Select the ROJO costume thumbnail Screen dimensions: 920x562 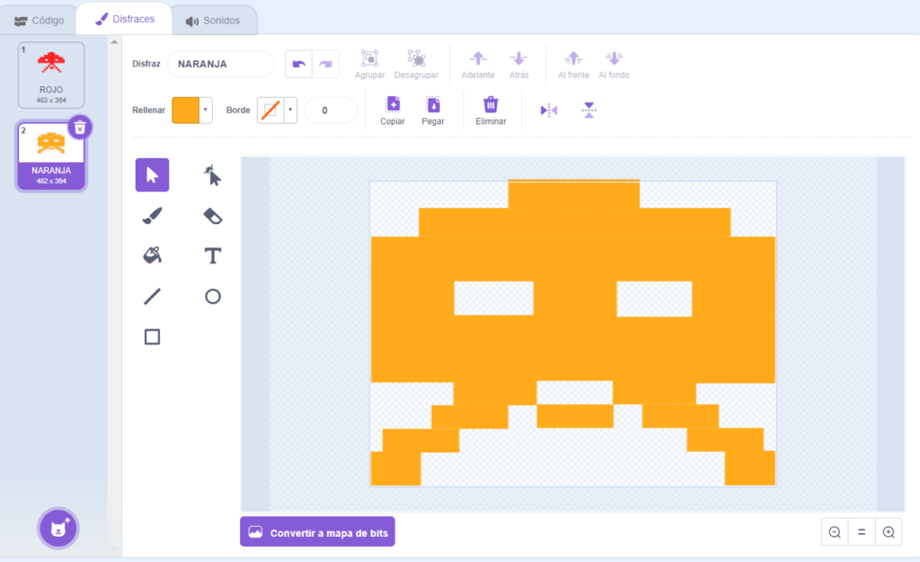[51, 76]
